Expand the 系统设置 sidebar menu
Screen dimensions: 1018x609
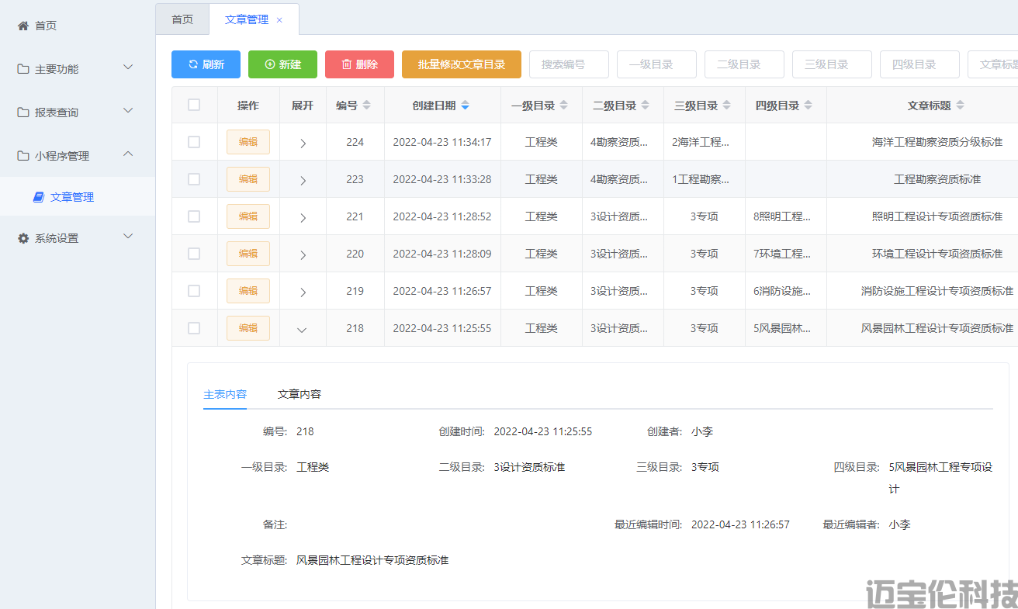[129, 237]
